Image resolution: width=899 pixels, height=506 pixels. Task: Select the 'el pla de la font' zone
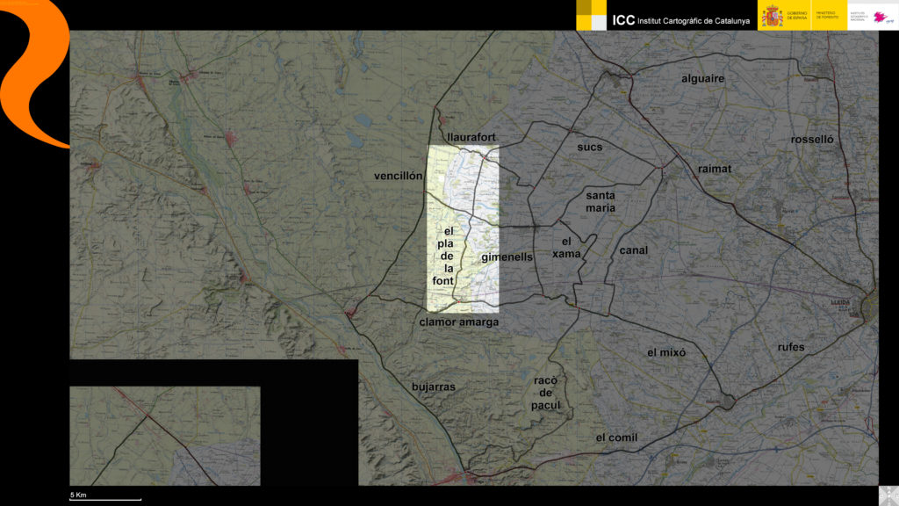[x=448, y=256]
